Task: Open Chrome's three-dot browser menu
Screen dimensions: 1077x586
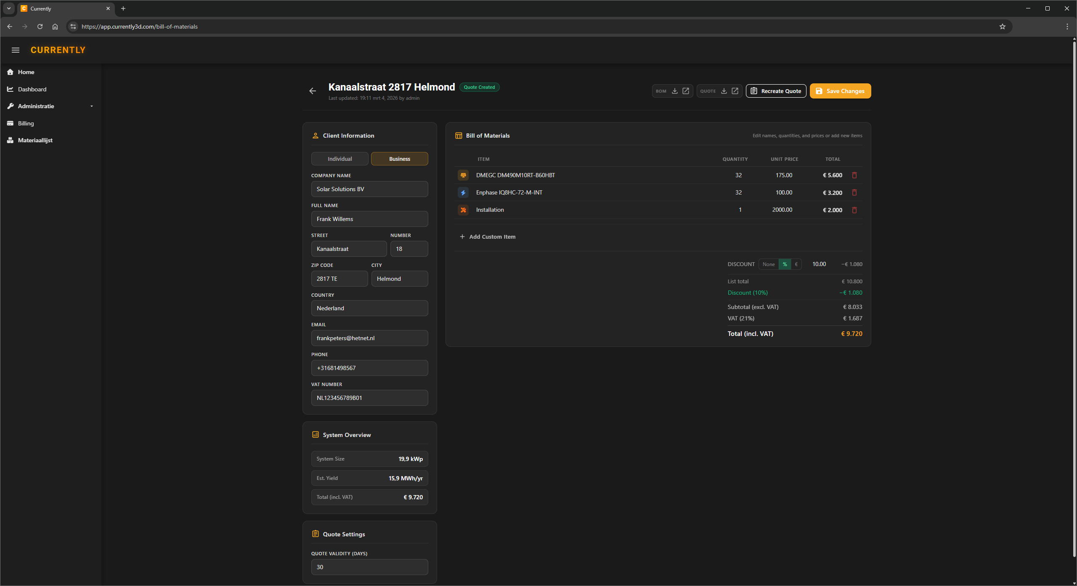Action: [x=1067, y=26]
